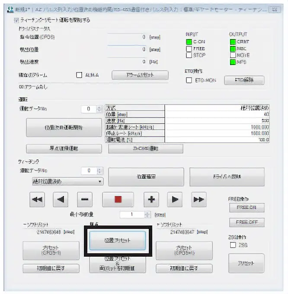Click the highlighted position preset button
This screenshot has width=288, height=294.
(x=118, y=241)
